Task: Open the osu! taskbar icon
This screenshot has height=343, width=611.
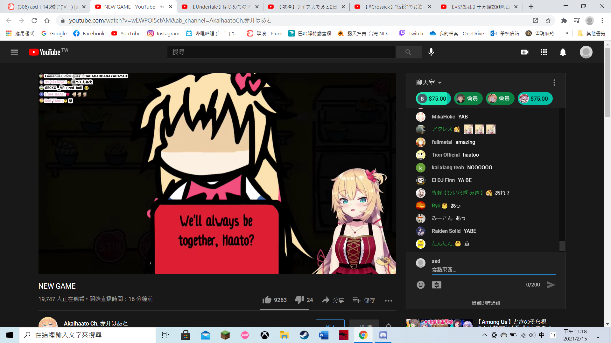Action: [245, 335]
